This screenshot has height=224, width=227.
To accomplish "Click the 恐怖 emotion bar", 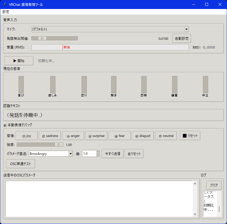I will [144, 85].
